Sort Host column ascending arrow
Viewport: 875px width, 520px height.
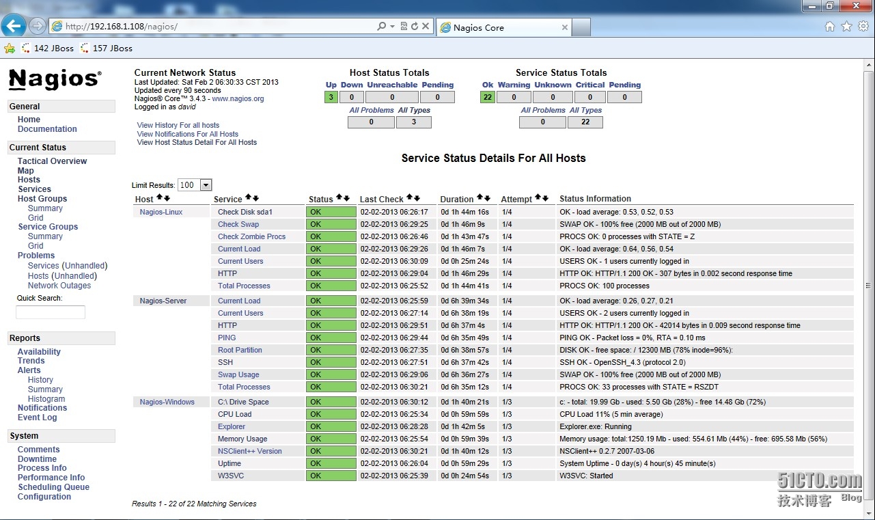tap(159, 197)
